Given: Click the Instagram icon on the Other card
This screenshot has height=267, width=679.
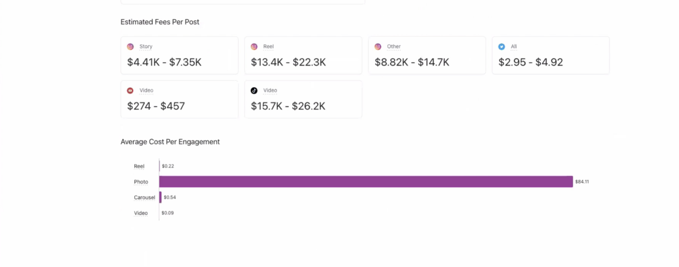Looking at the screenshot, I should [378, 47].
